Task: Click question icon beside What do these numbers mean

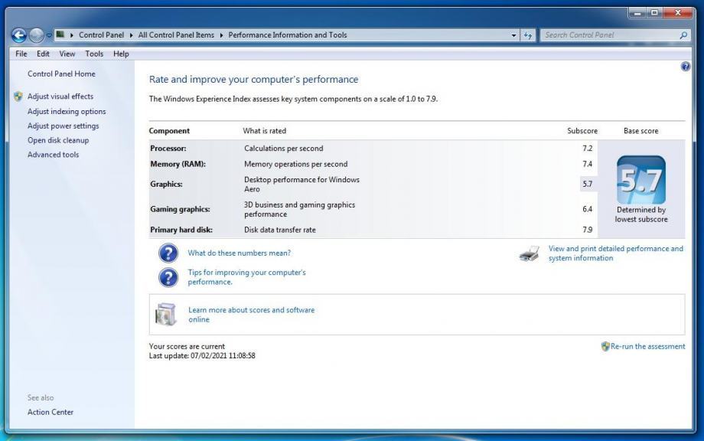Action: click(x=168, y=253)
